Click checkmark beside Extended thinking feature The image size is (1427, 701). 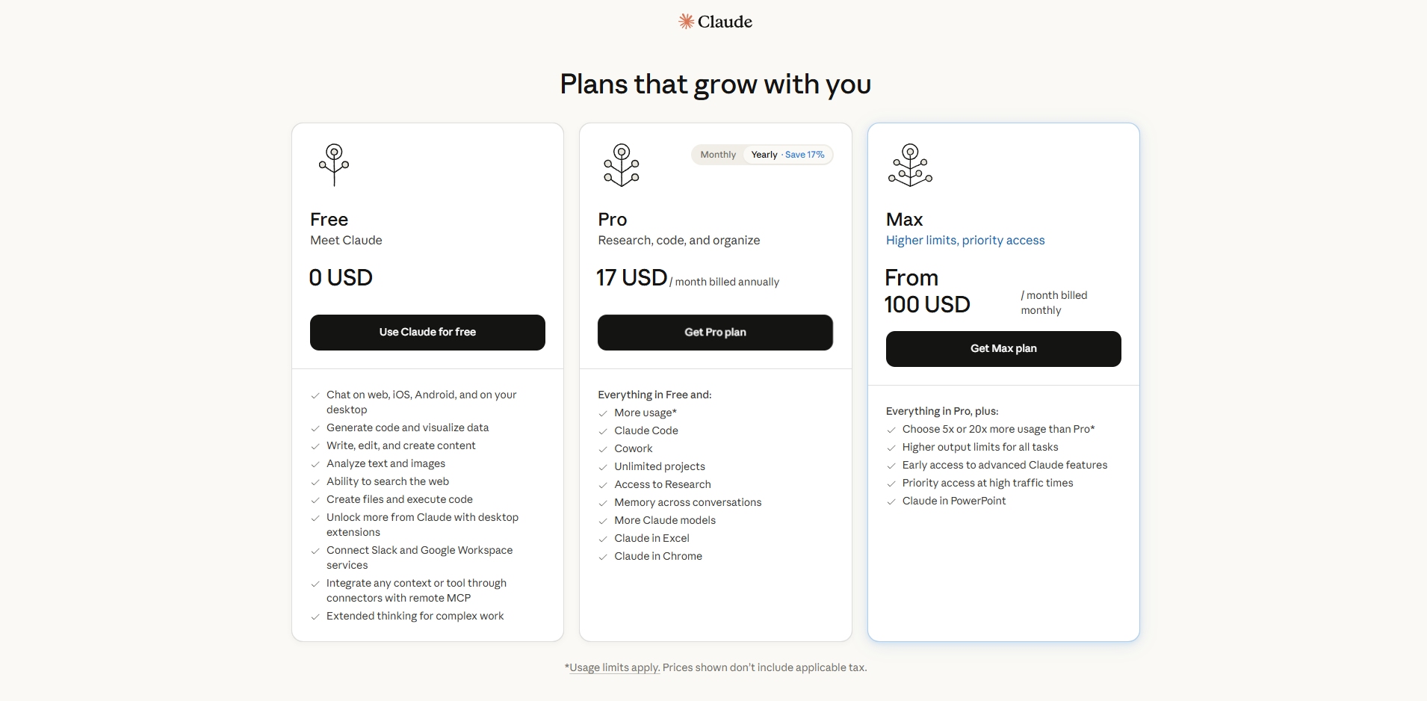click(x=315, y=617)
